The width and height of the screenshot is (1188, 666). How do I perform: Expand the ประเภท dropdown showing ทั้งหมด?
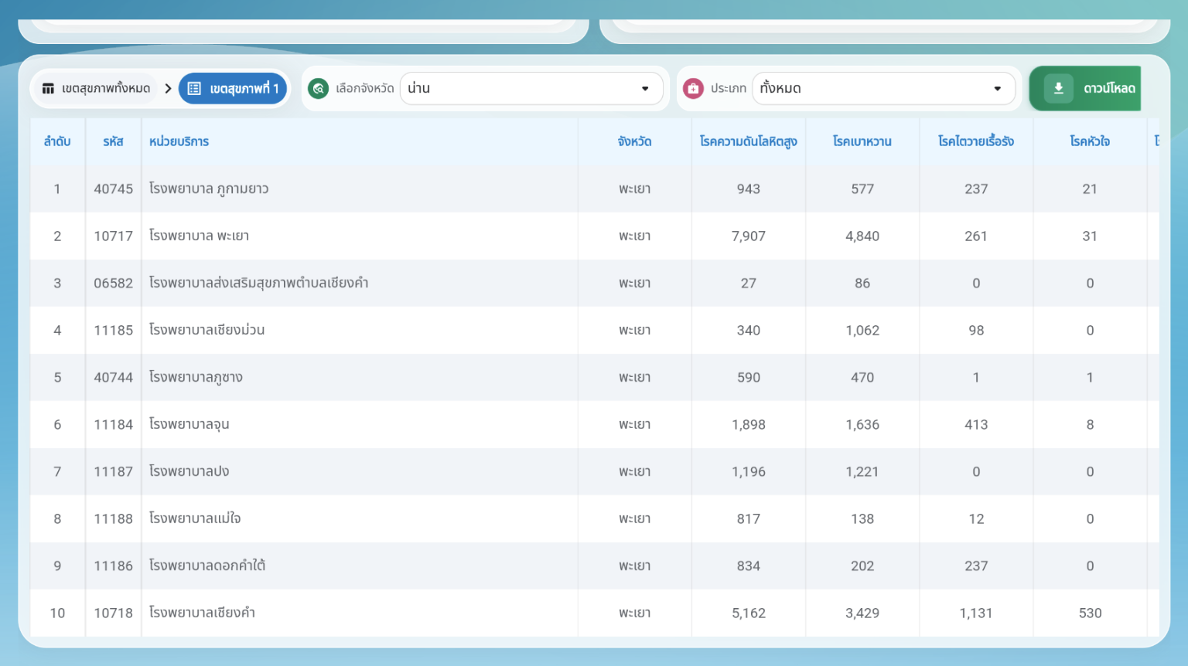(882, 89)
